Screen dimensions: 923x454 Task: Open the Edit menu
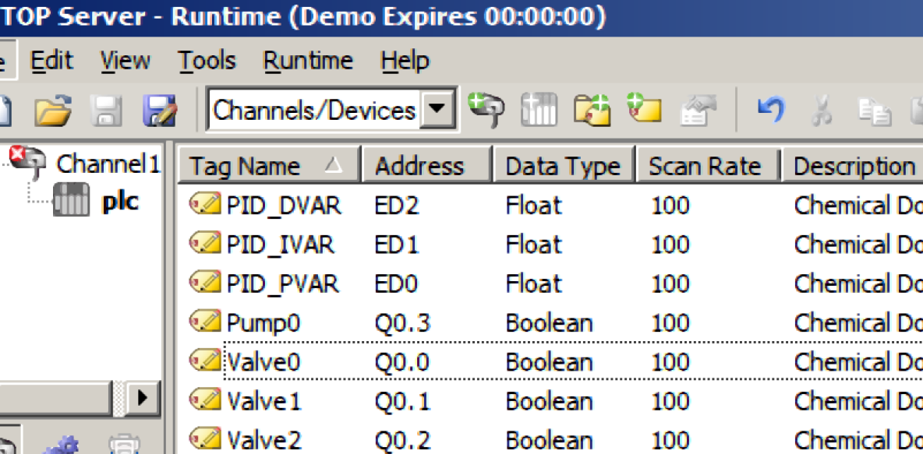click(51, 61)
